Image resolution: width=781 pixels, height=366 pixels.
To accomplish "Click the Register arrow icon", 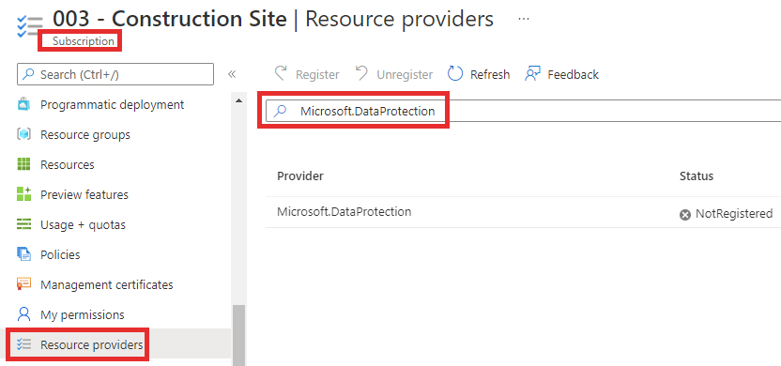I will 282,74.
